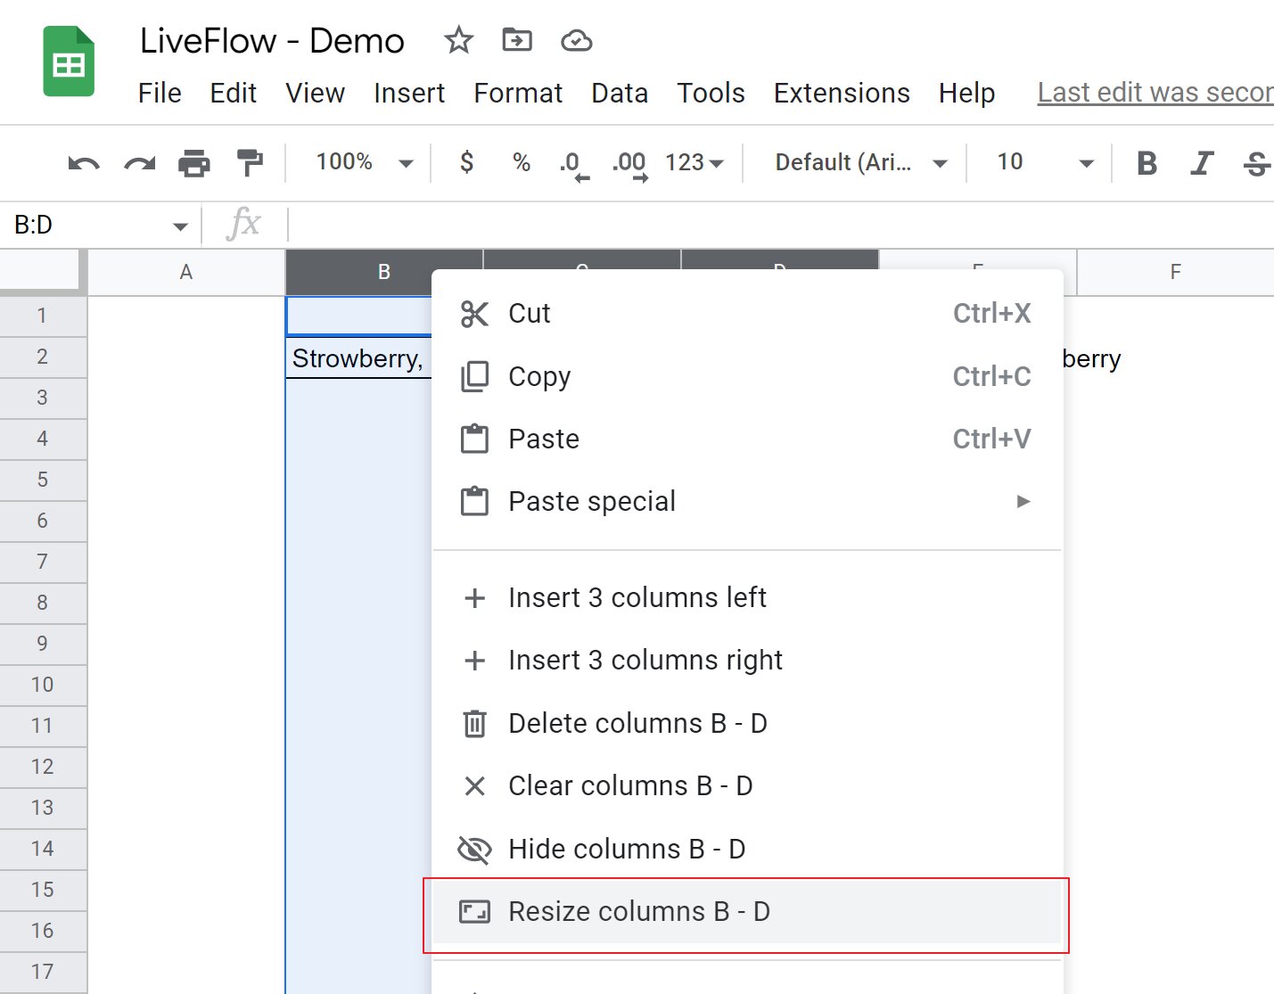This screenshot has height=994, width=1274.
Task: Open the Extensions menu
Action: tap(841, 93)
